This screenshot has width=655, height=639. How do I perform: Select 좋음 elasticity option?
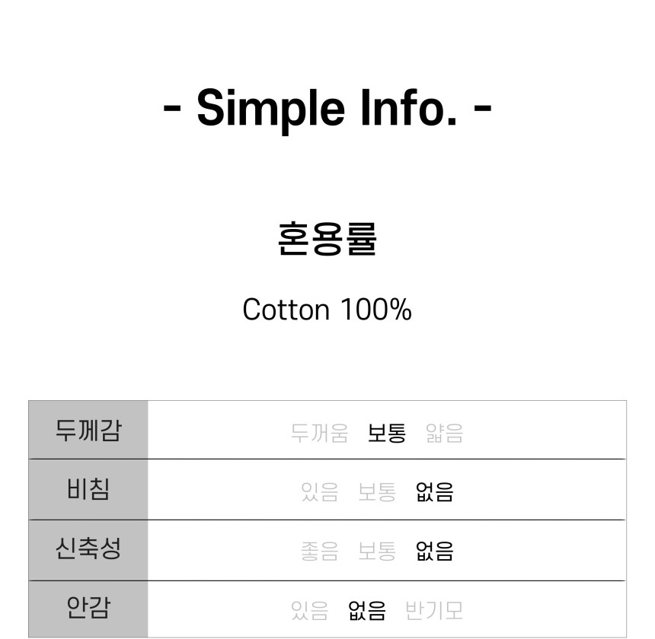coord(320,551)
